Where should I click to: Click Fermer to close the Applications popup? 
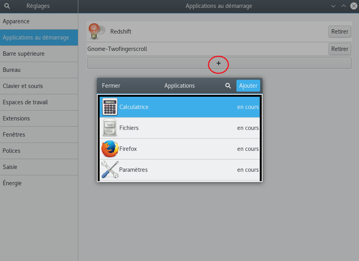coord(111,86)
